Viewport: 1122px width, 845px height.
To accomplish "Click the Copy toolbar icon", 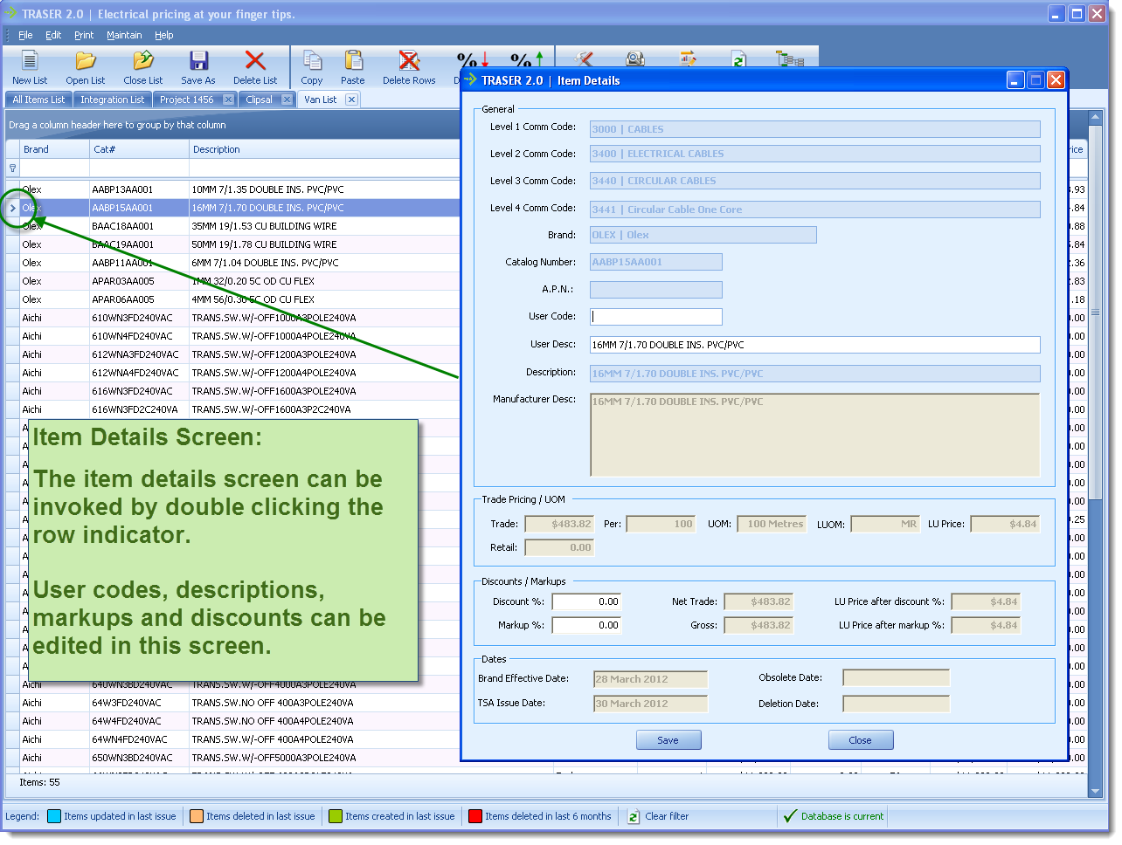I will tap(312, 61).
